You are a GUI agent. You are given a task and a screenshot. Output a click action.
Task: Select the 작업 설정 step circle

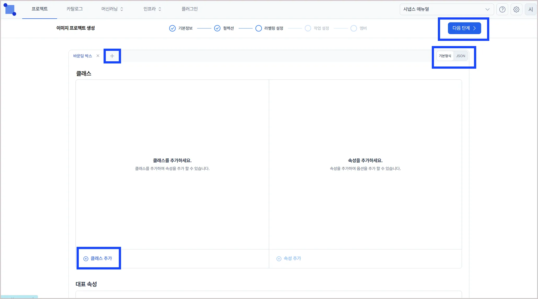coord(308,28)
